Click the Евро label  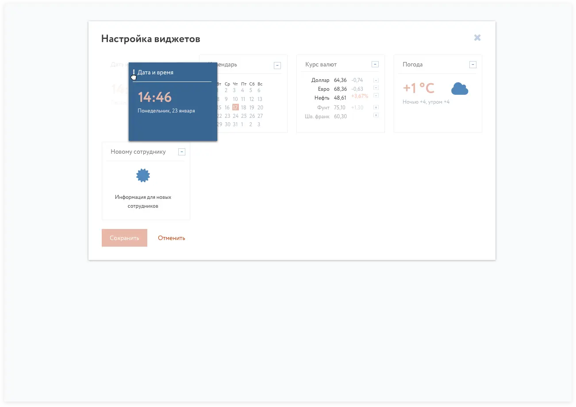click(323, 89)
